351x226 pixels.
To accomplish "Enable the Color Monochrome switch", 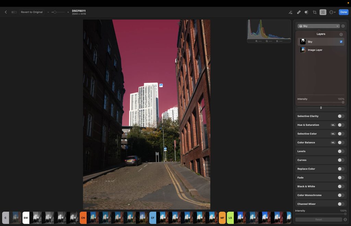I will click(341, 195).
